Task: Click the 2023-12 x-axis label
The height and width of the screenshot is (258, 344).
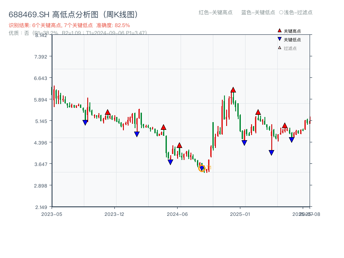Action: [114, 214]
